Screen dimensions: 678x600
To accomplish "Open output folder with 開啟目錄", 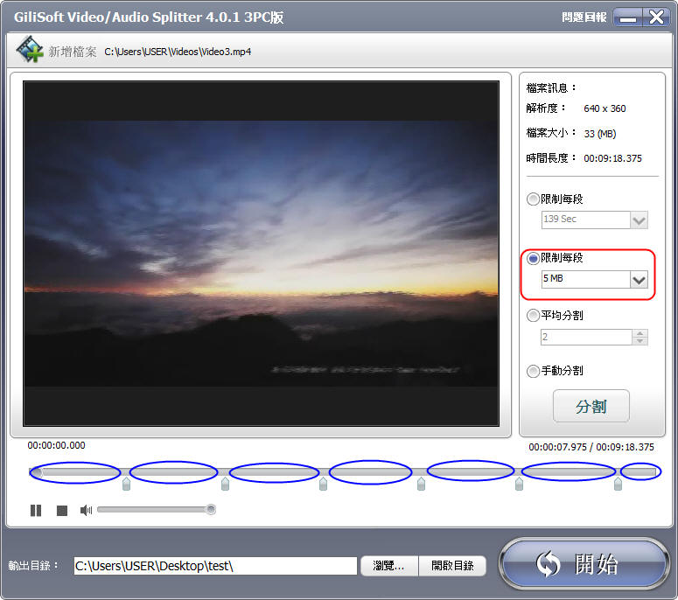I will [x=452, y=566].
